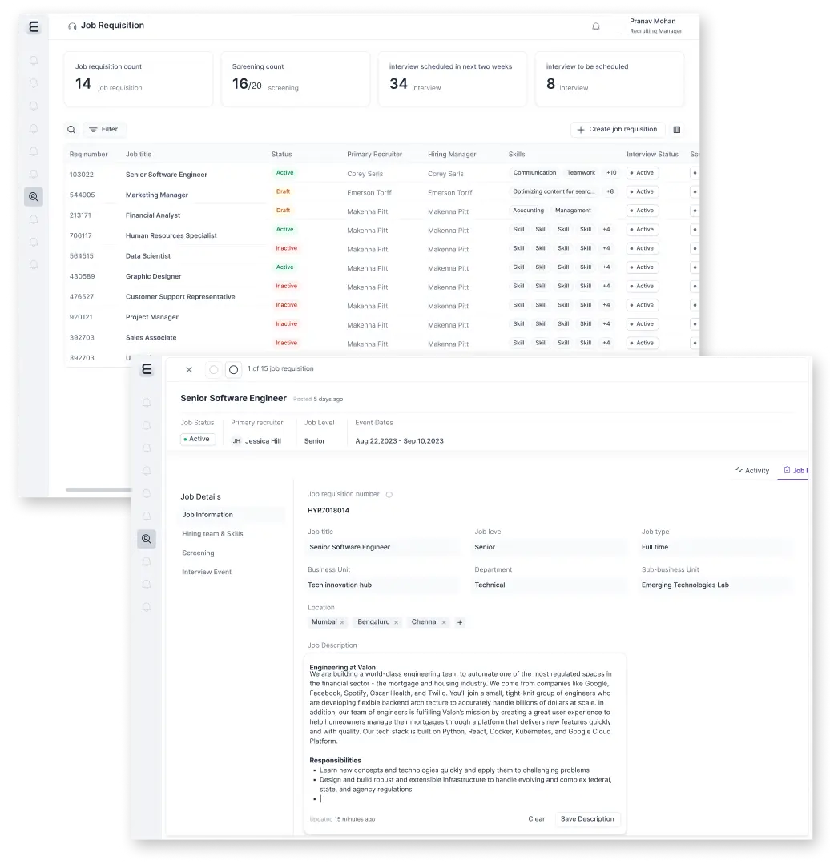The image size is (830, 868).
Task: Open the Active Job Status badge under Job Status
Action: 198,440
